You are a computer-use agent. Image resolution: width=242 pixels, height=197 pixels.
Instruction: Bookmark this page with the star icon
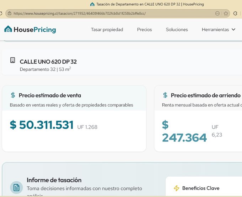tap(226, 14)
